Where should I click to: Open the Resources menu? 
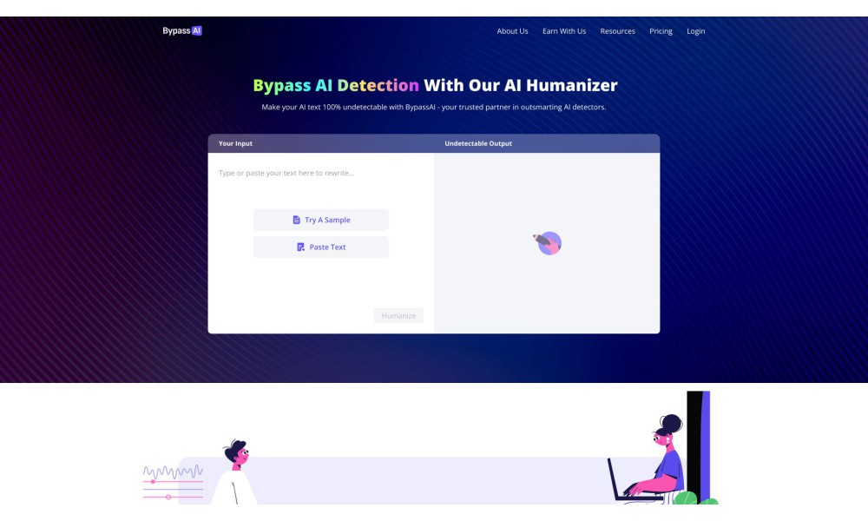pyautogui.click(x=617, y=31)
